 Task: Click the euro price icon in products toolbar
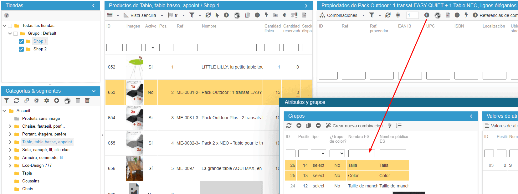[x=285, y=15]
